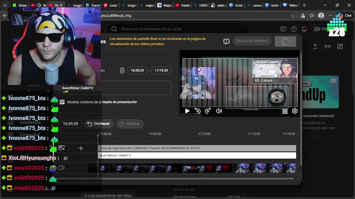Click the 17:10:00 timeline mark
The height and width of the screenshot is (199, 355).
[204, 134]
